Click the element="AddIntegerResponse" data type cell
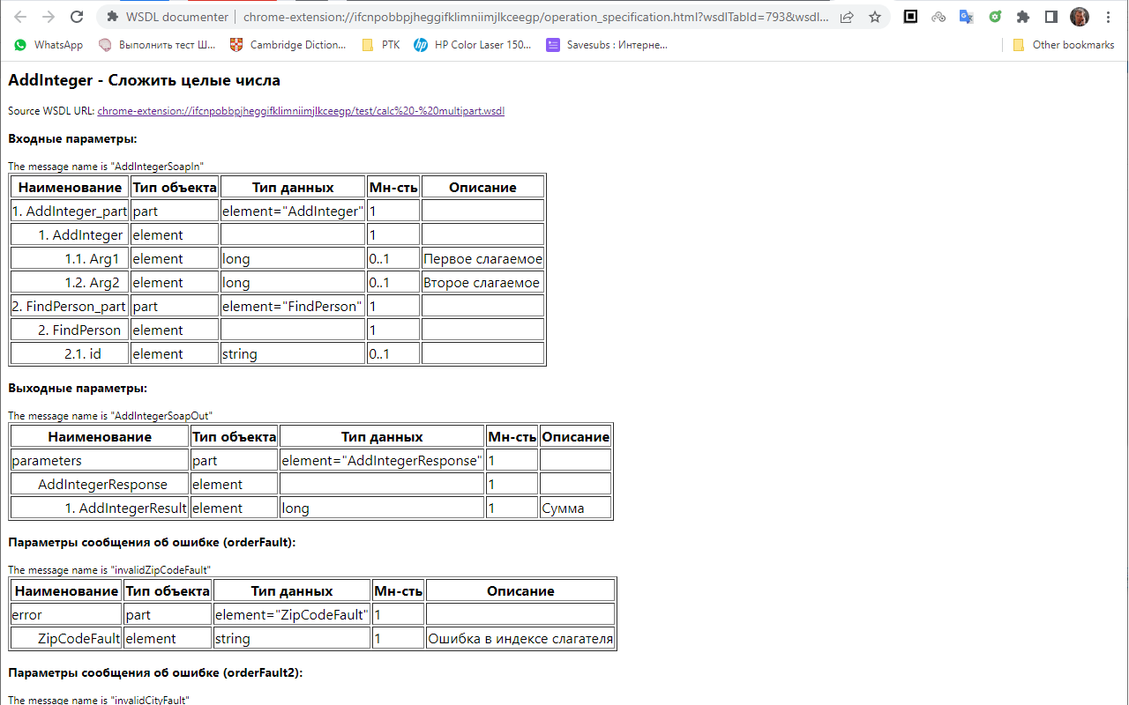This screenshot has width=1129, height=705. 382,460
